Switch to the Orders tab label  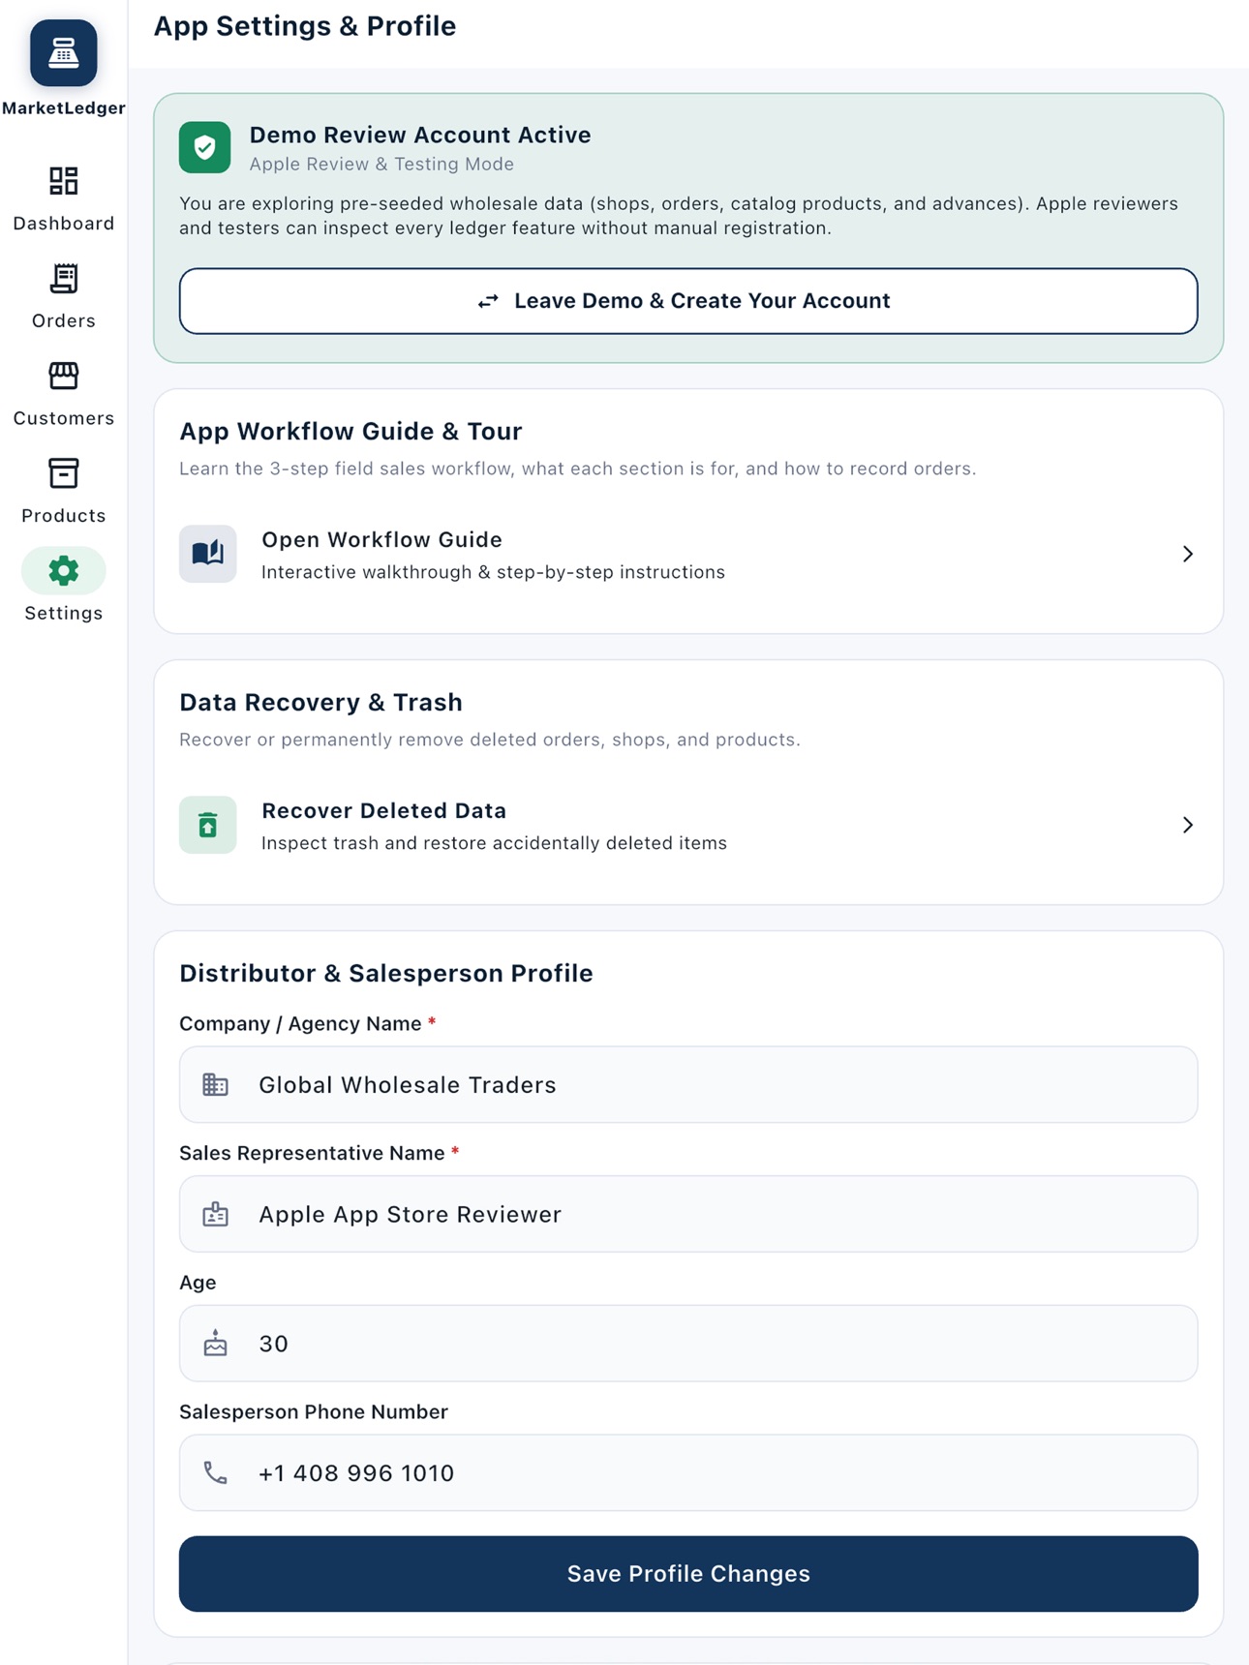(64, 320)
